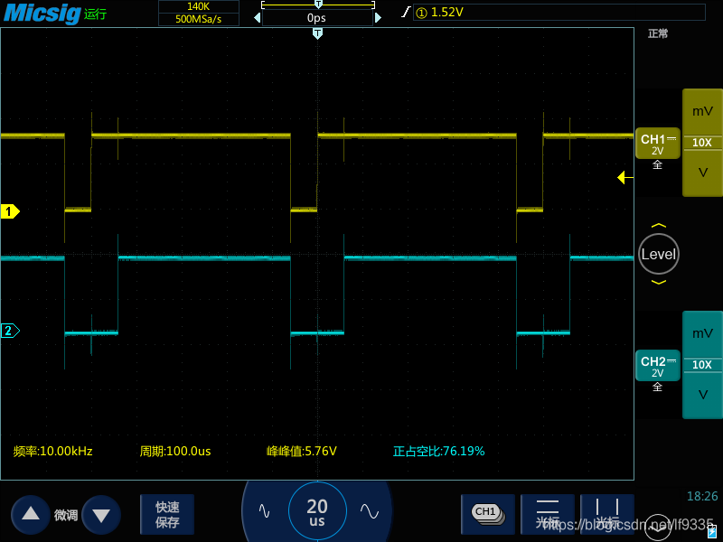Image resolution: width=723 pixels, height=542 pixels.
Task: Tap the trigger mode label 正常
Action: [658, 33]
